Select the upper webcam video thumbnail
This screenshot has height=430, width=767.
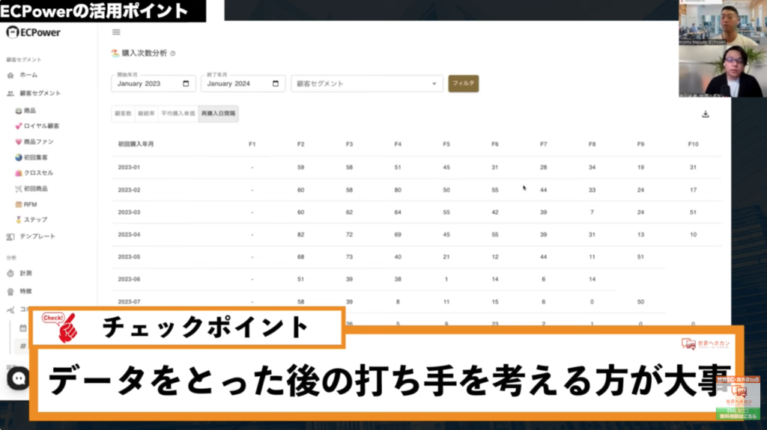(723, 23)
